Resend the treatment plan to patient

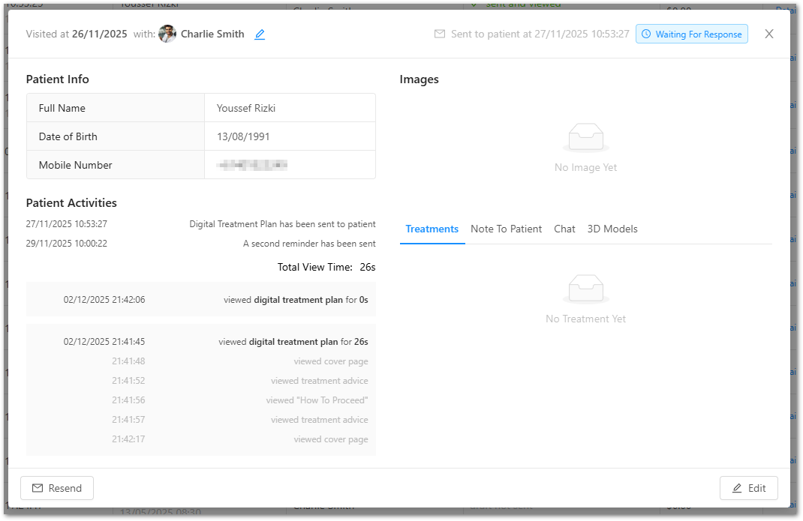57,488
